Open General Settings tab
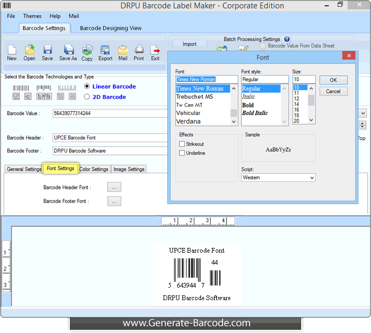The height and width of the screenshot is (333, 371). click(24, 169)
